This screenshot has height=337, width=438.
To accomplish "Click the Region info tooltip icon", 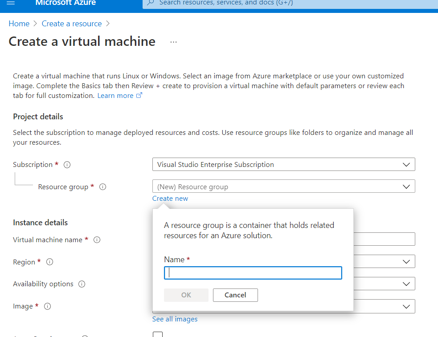I will click(49, 262).
